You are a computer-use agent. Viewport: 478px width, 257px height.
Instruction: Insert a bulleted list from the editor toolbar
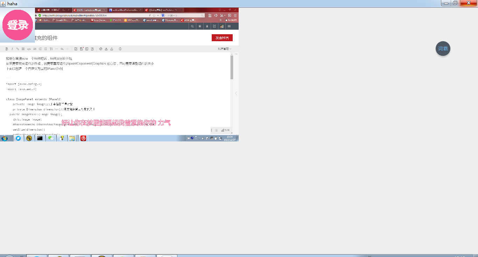pyautogui.click(x=45, y=49)
